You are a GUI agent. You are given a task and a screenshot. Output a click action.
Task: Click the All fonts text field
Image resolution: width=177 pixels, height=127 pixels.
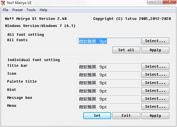tap(109, 41)
